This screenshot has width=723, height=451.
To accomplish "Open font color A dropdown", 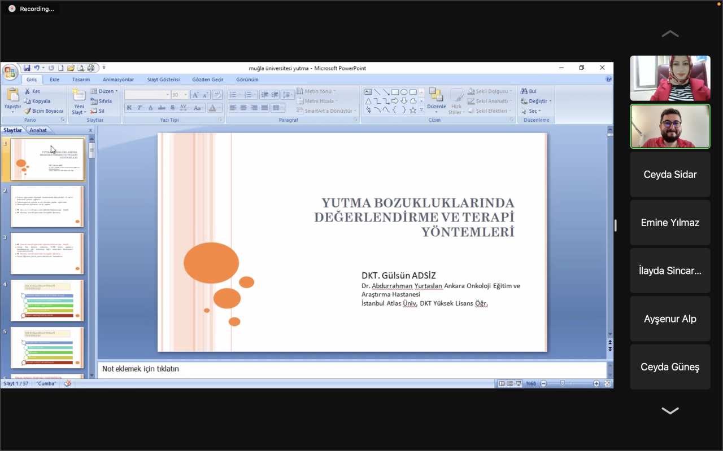I will pyautogui.click(x=220, y=108).
